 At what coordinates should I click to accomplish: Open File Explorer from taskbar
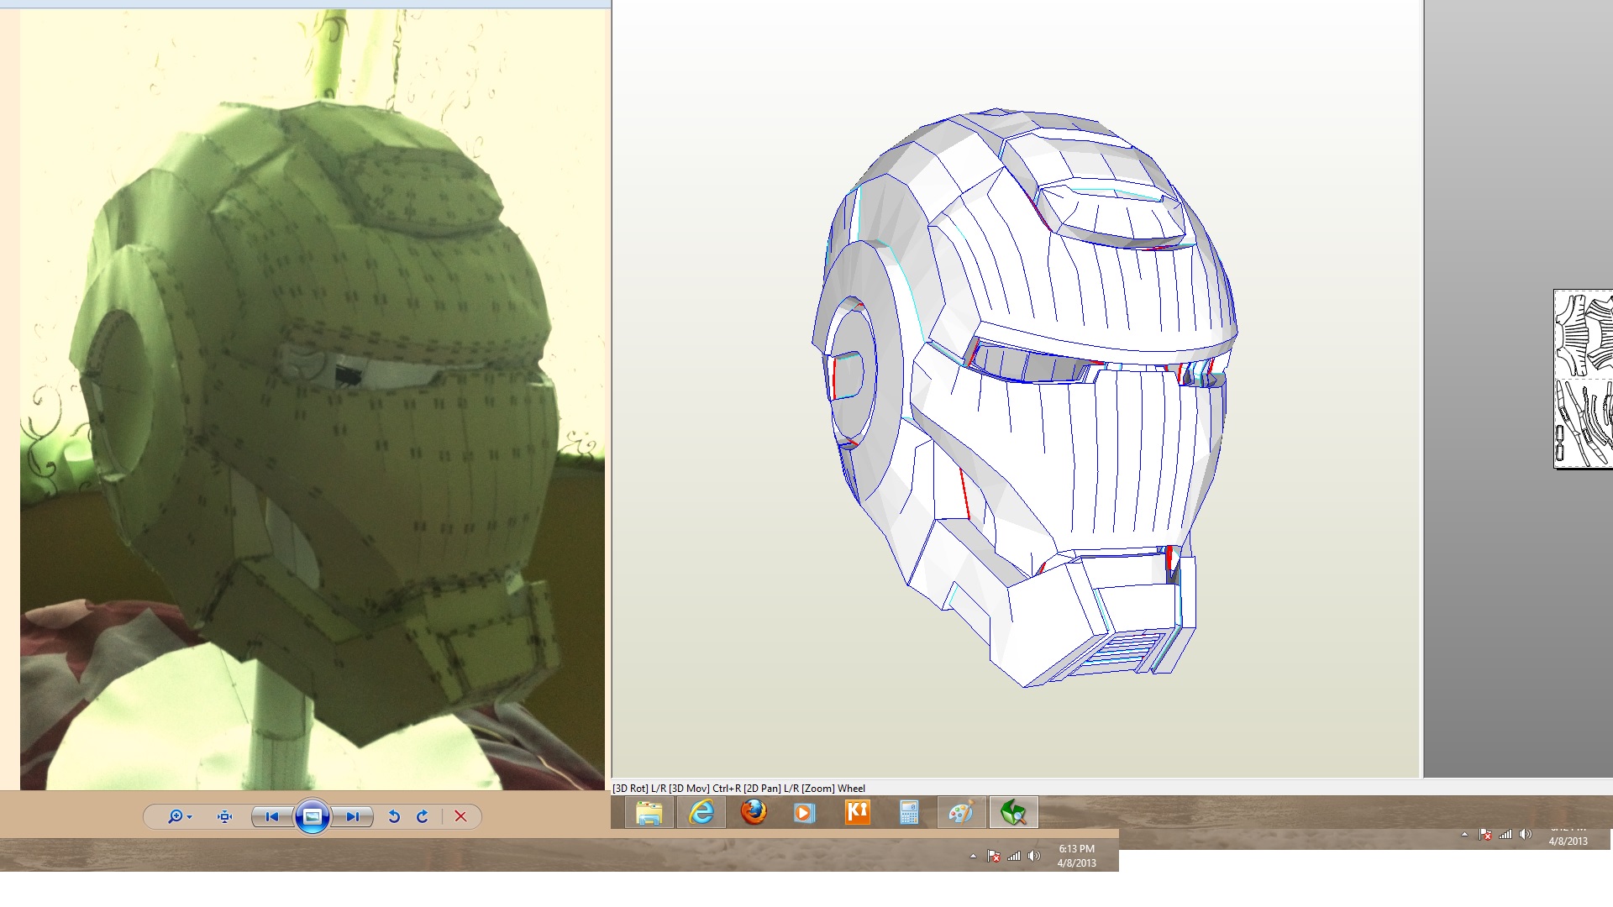(649, 812)
